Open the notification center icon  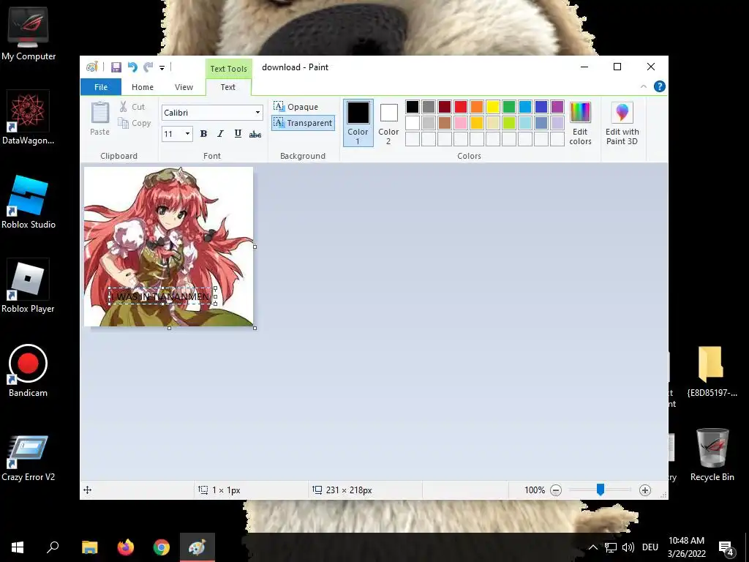726,548
